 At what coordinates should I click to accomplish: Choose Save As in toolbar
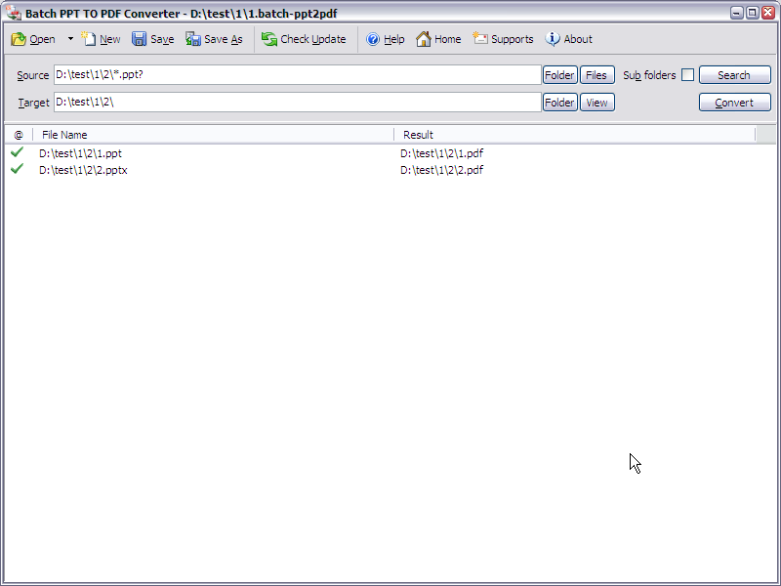[x=214, y=39]
